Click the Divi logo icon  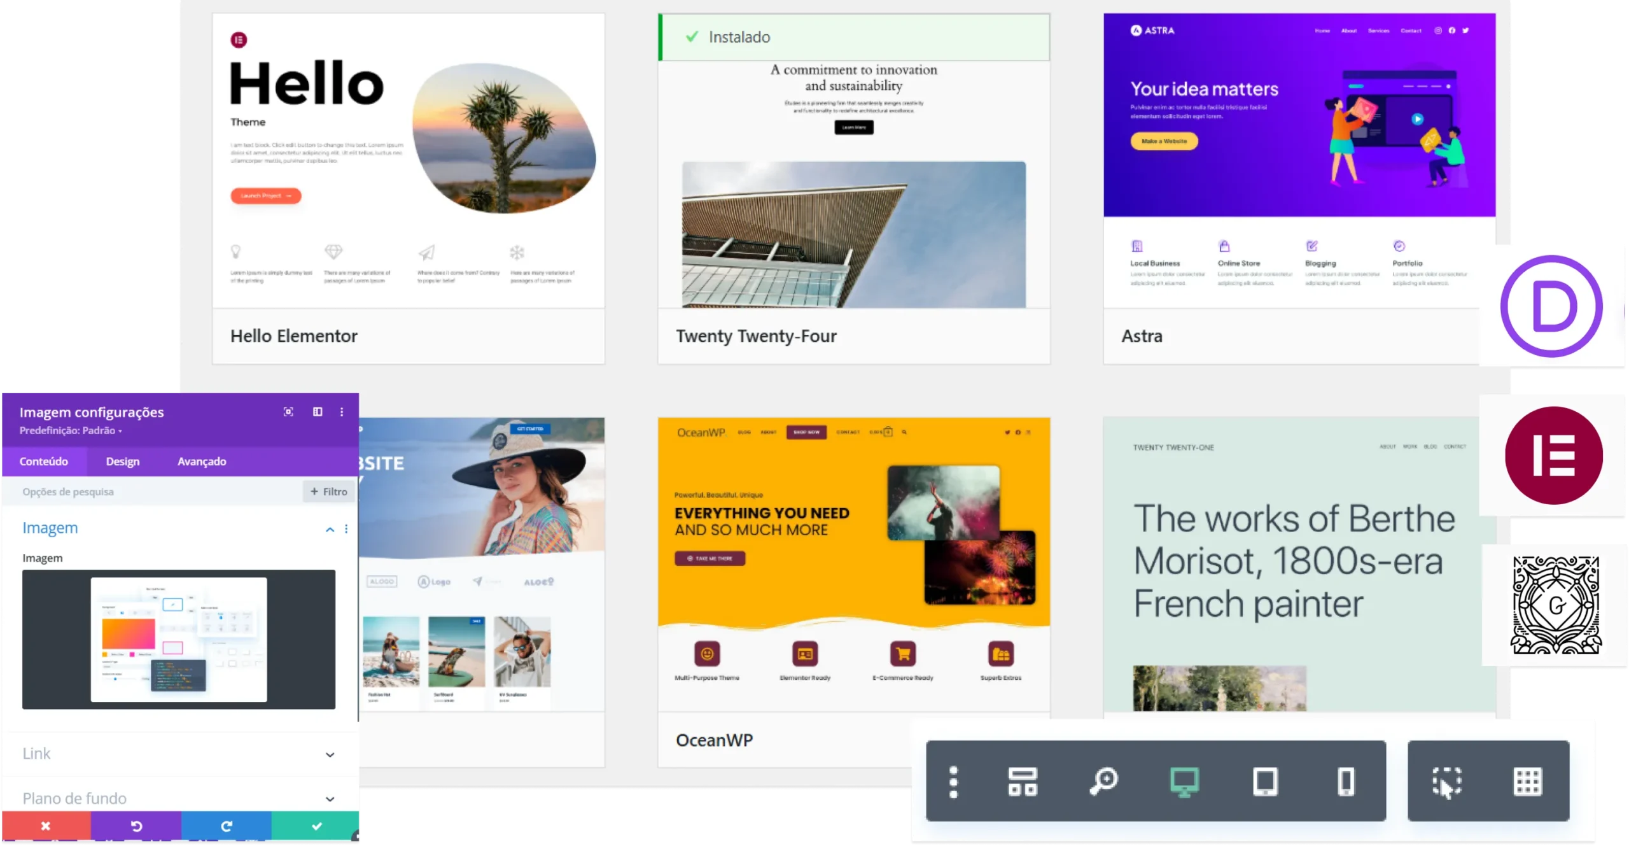[x=1551, y=306]
